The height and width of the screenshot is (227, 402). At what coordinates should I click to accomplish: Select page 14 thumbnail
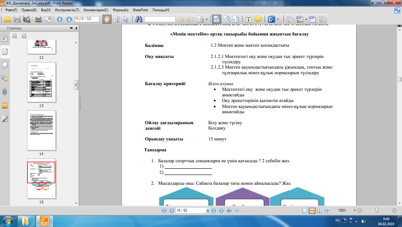pos(41,130)
